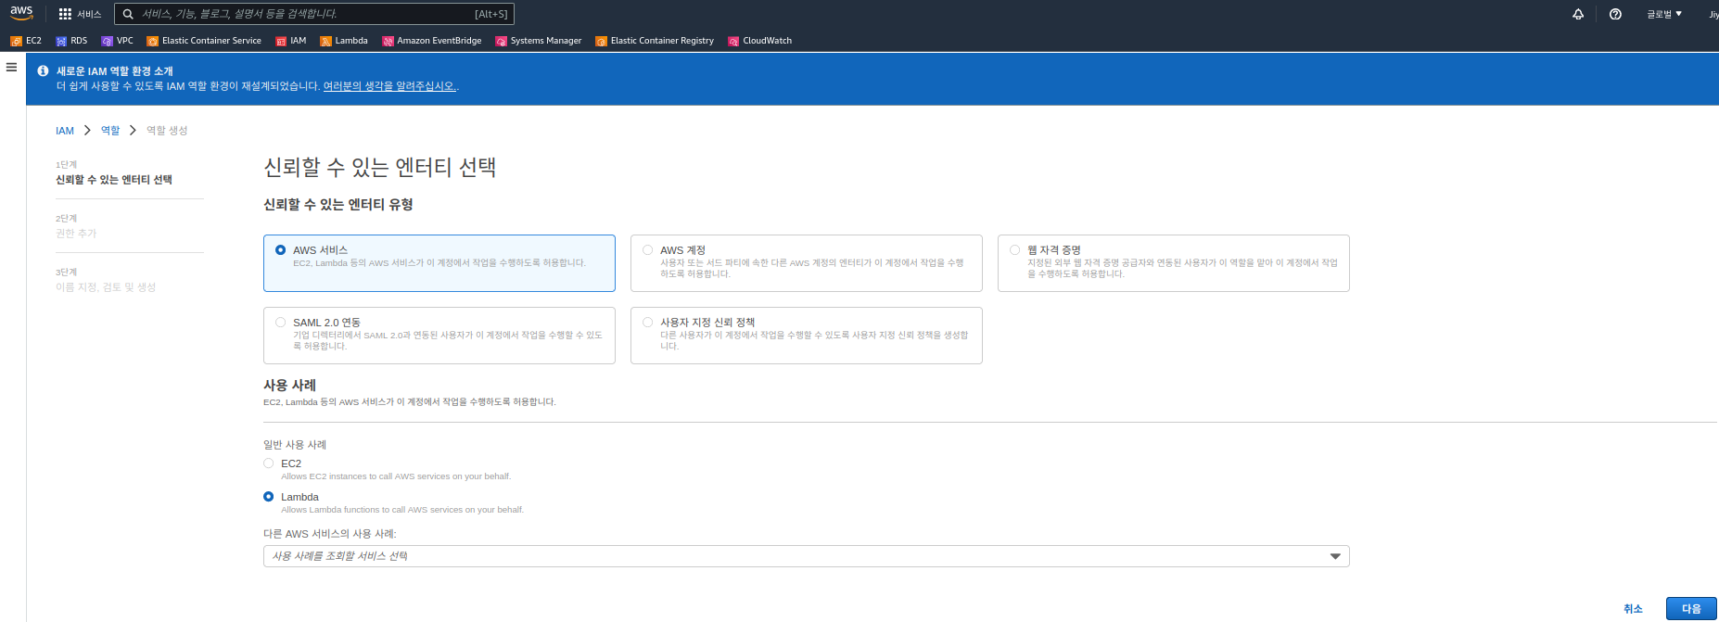Click IAM breadcrumb link
This screenshot has width=1719, height=622.
pos(65,131)
